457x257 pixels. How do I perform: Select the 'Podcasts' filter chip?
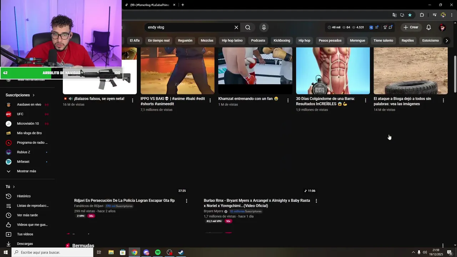pyautogui.click(x=258, y=41)
